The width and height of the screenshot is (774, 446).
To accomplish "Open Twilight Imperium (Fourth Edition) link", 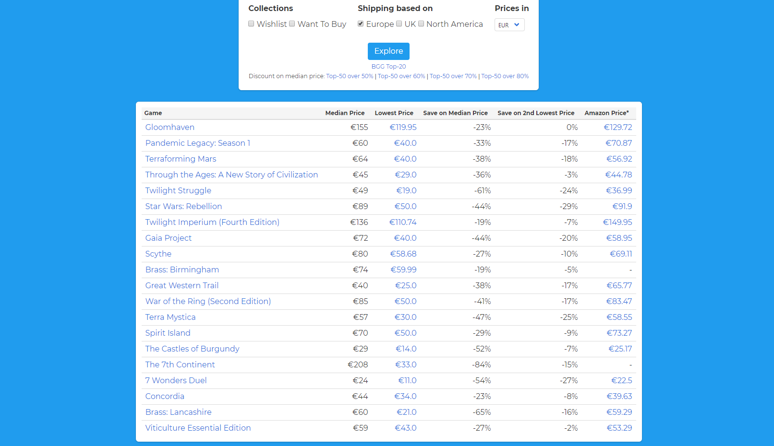I will pos(212,222).
